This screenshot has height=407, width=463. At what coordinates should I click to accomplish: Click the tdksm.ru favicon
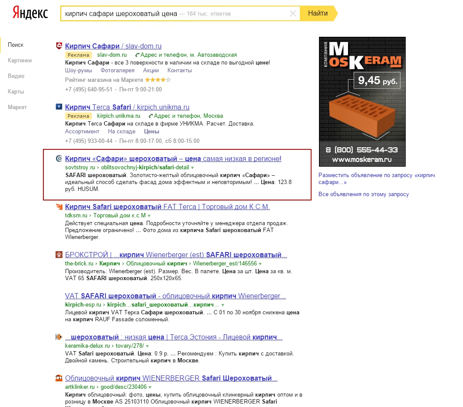tap(59, 207)
